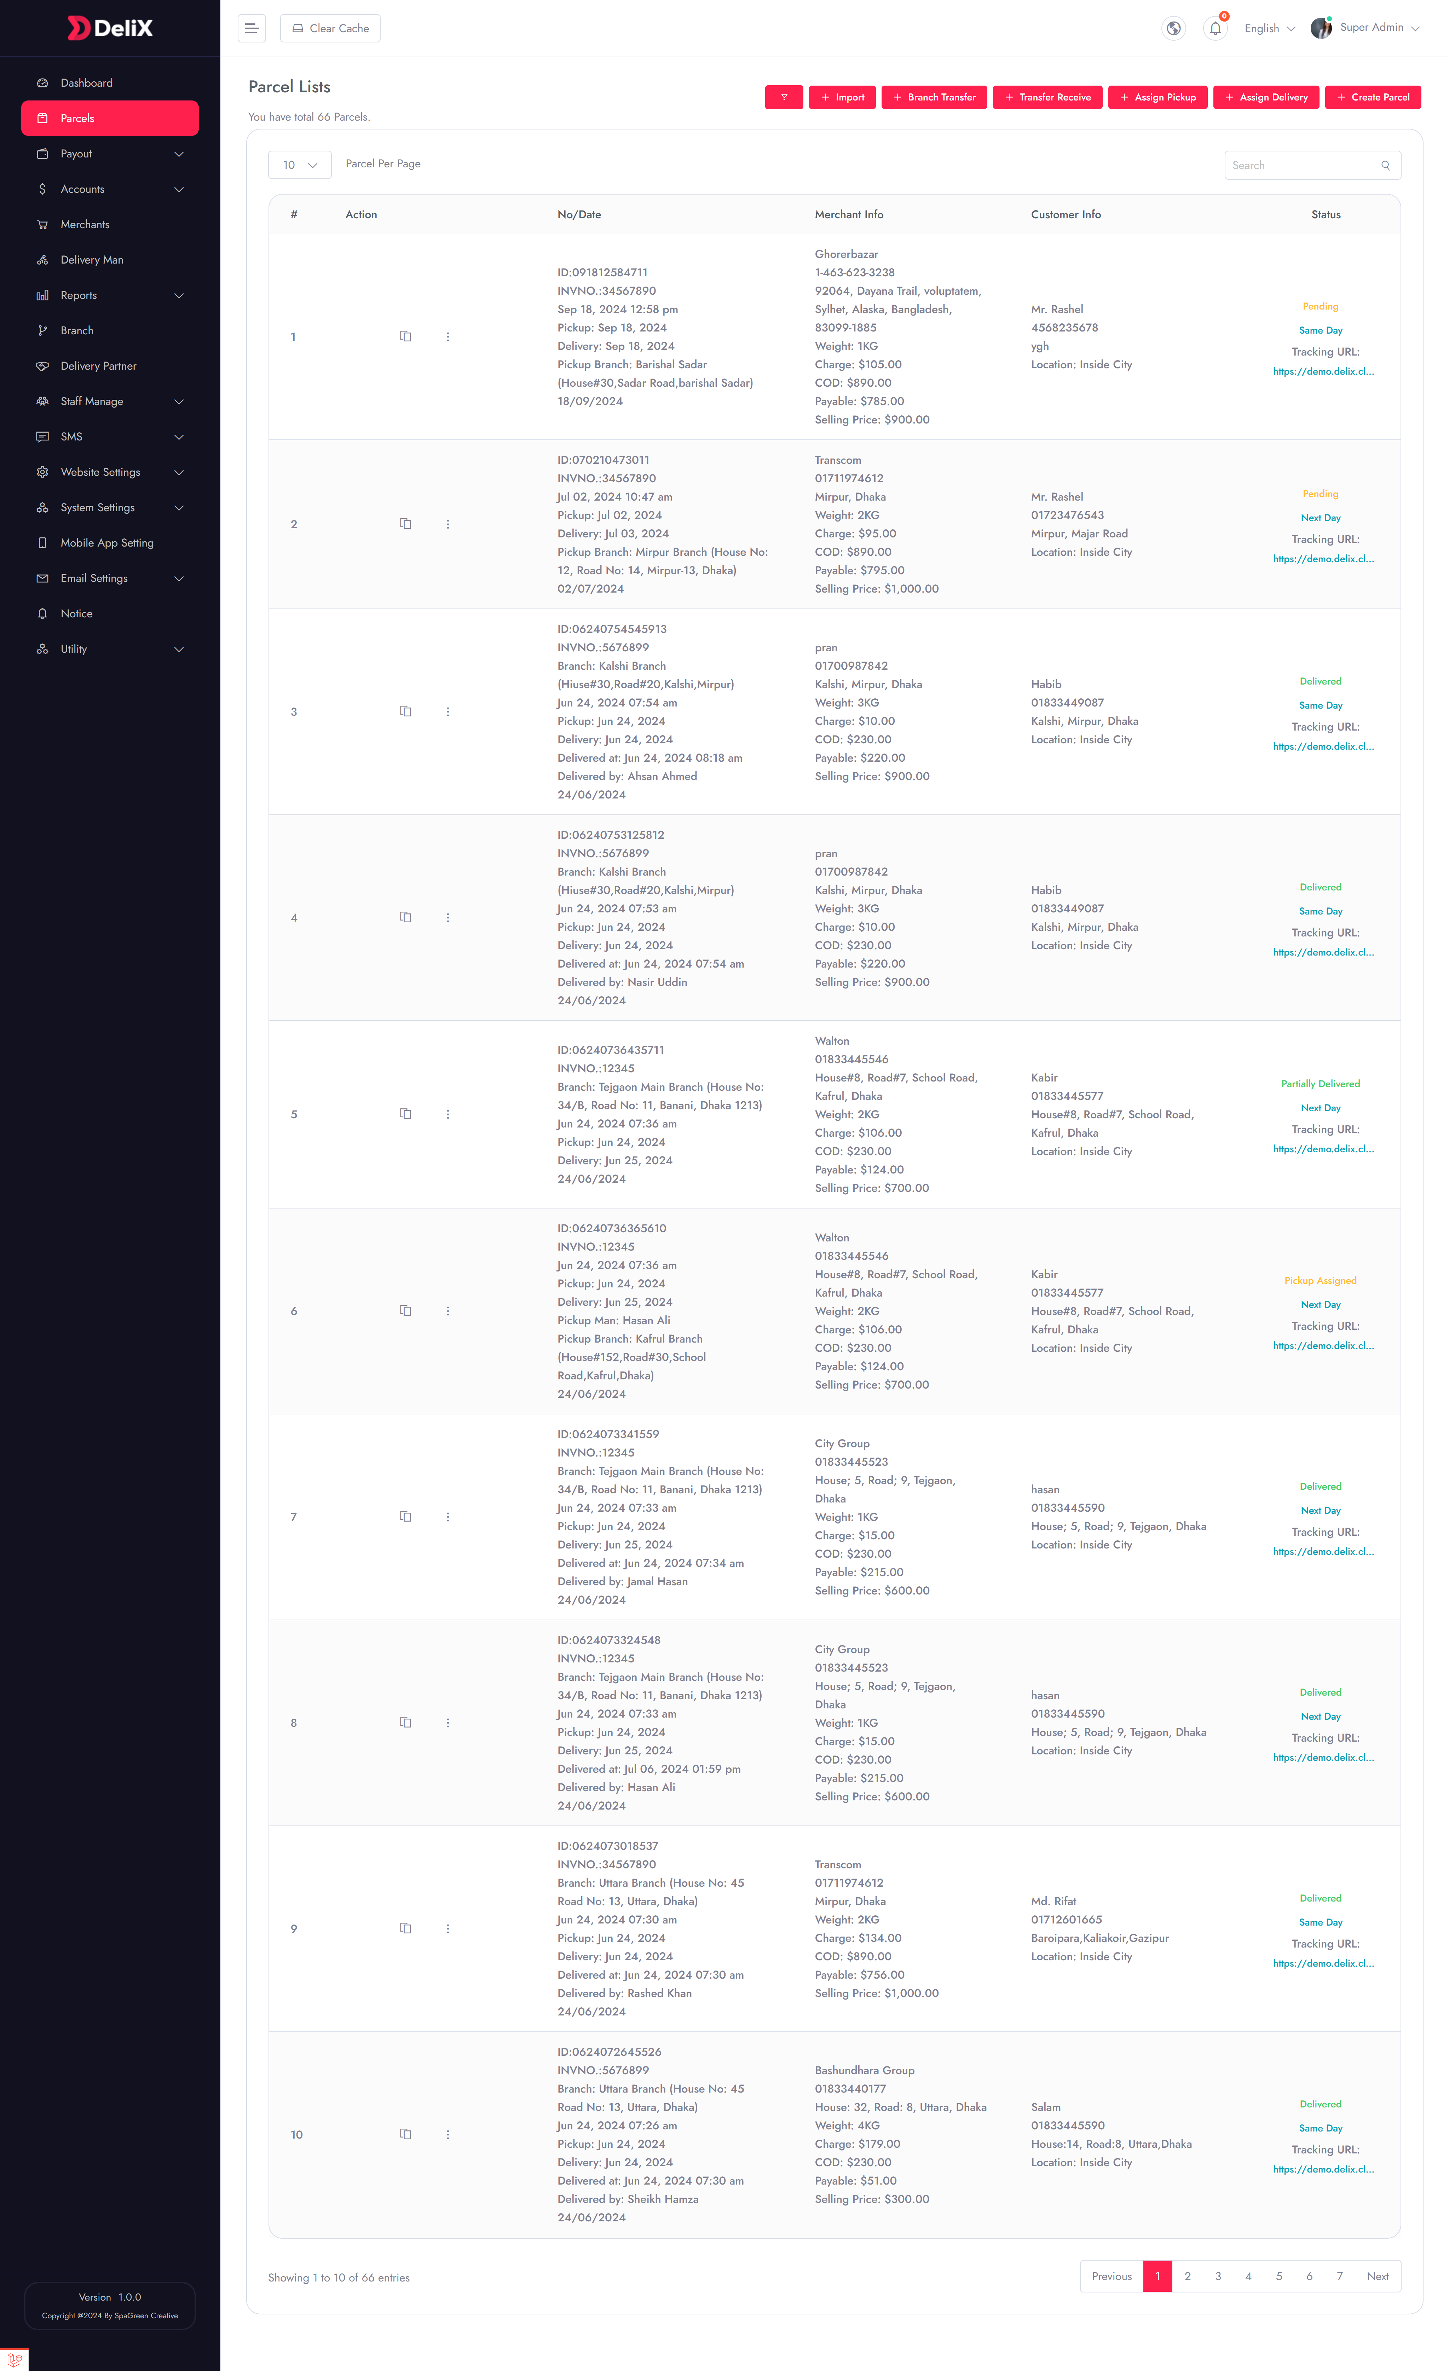The height and width of the screenshot is (2371, 1449).
Task: Expand the Reports sidebar menu
Action: pos(110,295)
